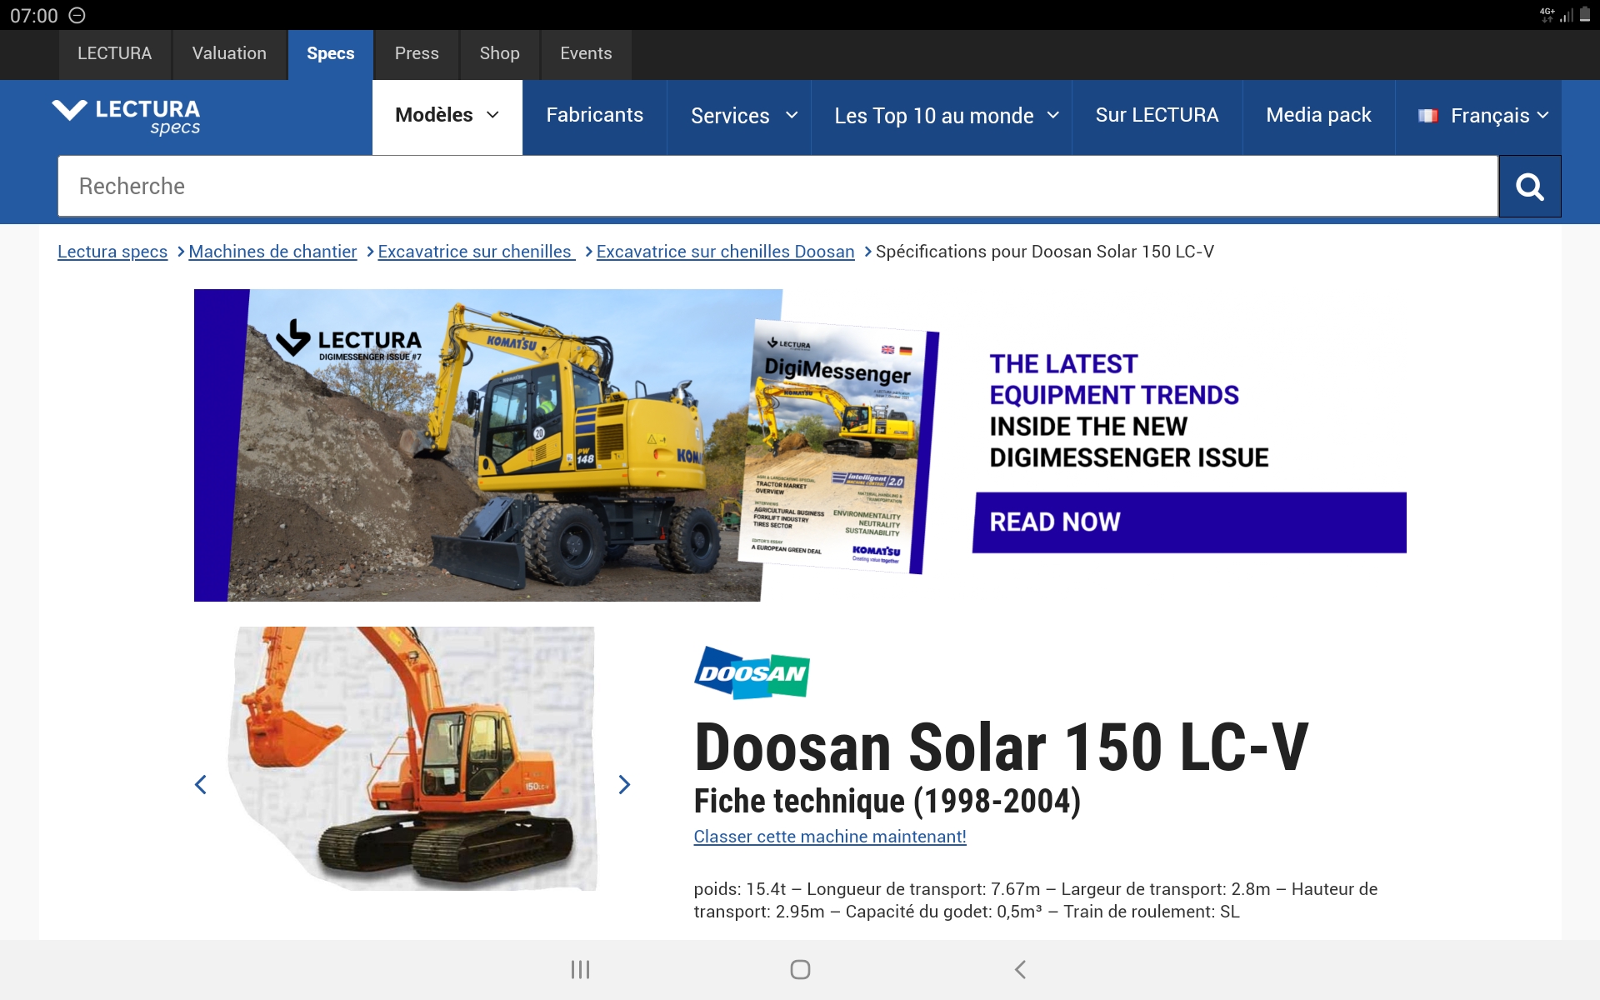
Task: Expand Les Top 10 au monde menu
Action: tap(942, 116)
